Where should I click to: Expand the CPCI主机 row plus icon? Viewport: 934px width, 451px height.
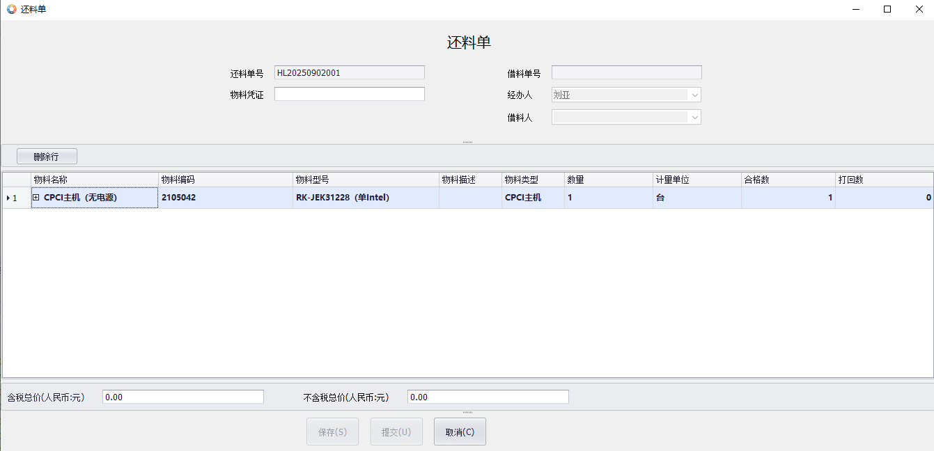click(x=36, y=198)
